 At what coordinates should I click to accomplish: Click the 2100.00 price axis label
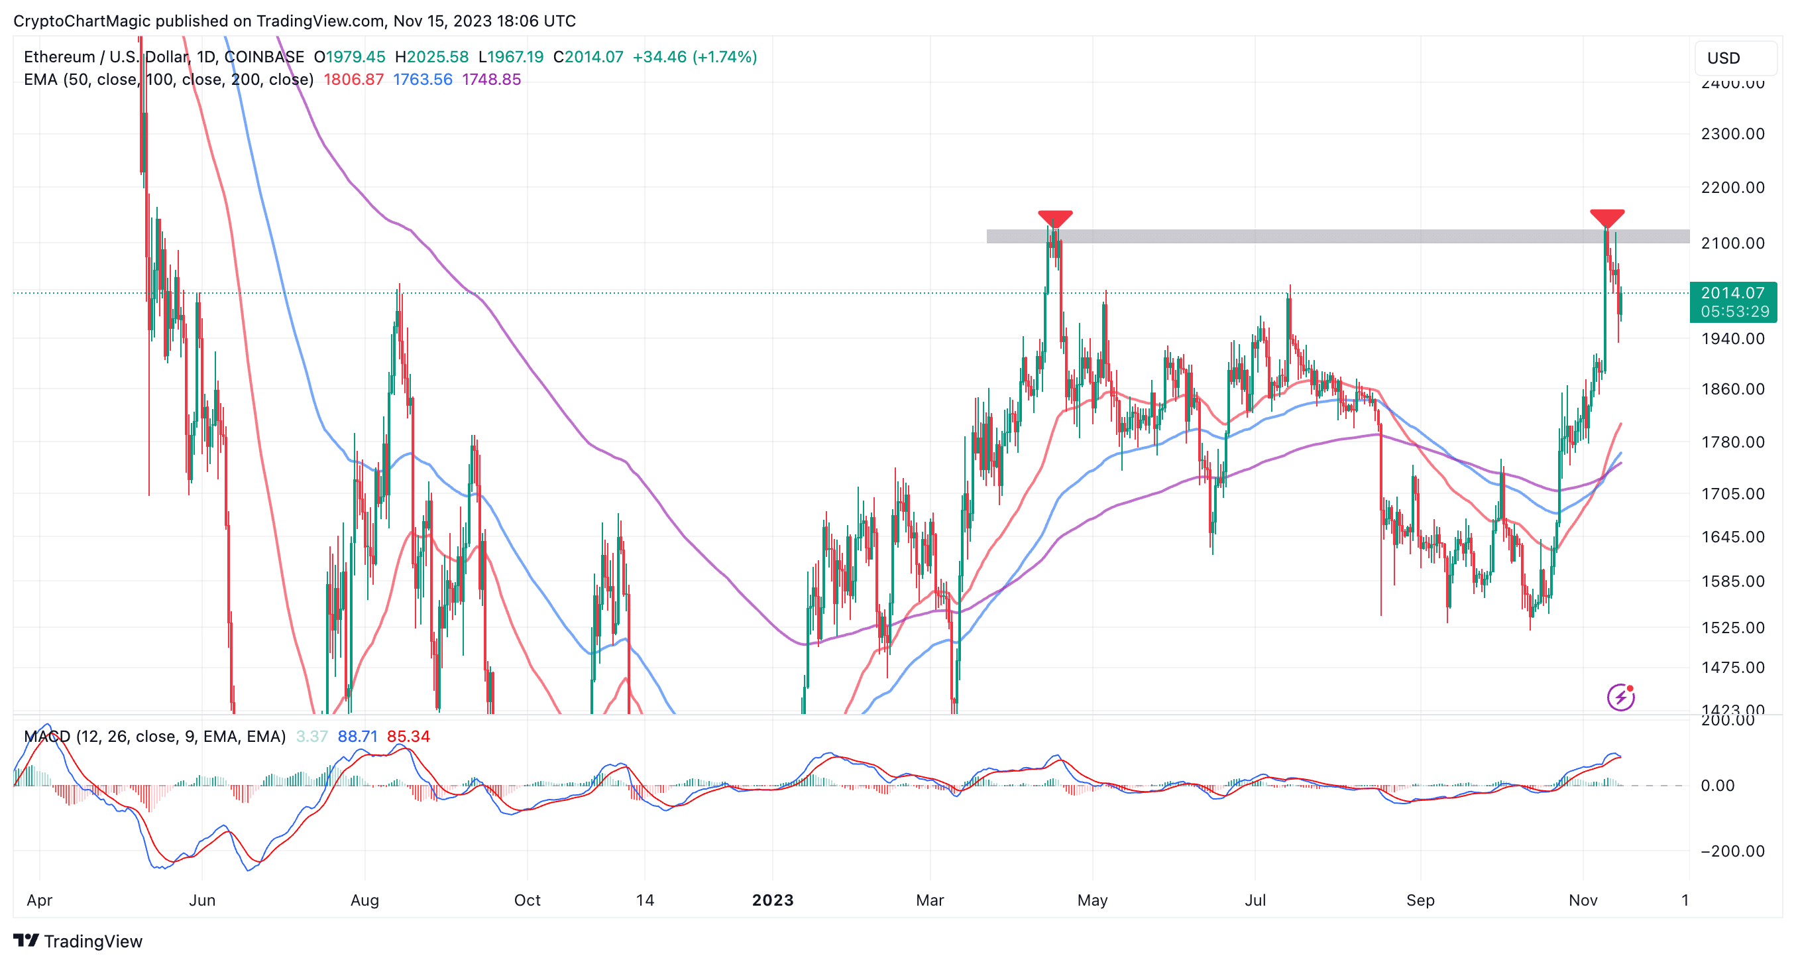[x=1732, y=243]
